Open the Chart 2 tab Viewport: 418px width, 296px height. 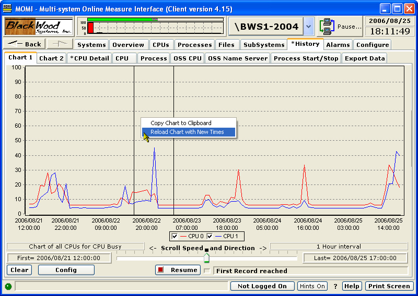pyautogui.click(x=51, y=58)
